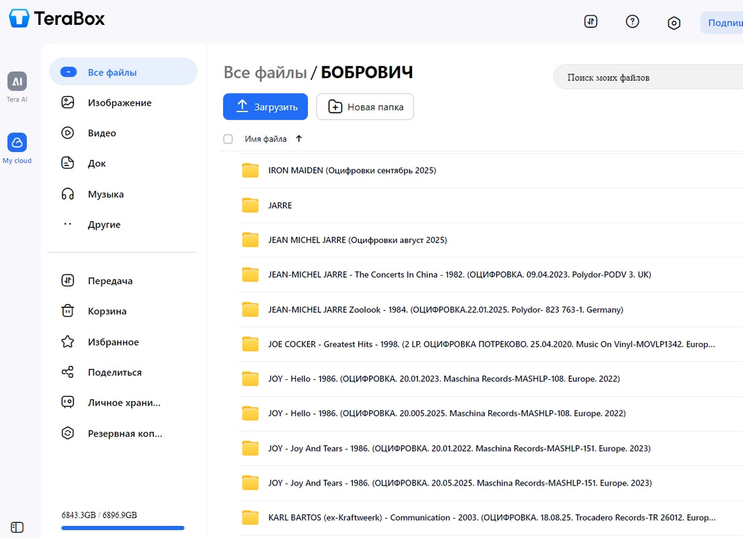
Task: Click the Корзина trash bin icon
Action: [68, 311]
